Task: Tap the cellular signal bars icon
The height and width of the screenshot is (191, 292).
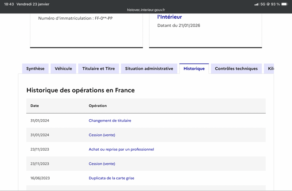Action: pos(257,4)
